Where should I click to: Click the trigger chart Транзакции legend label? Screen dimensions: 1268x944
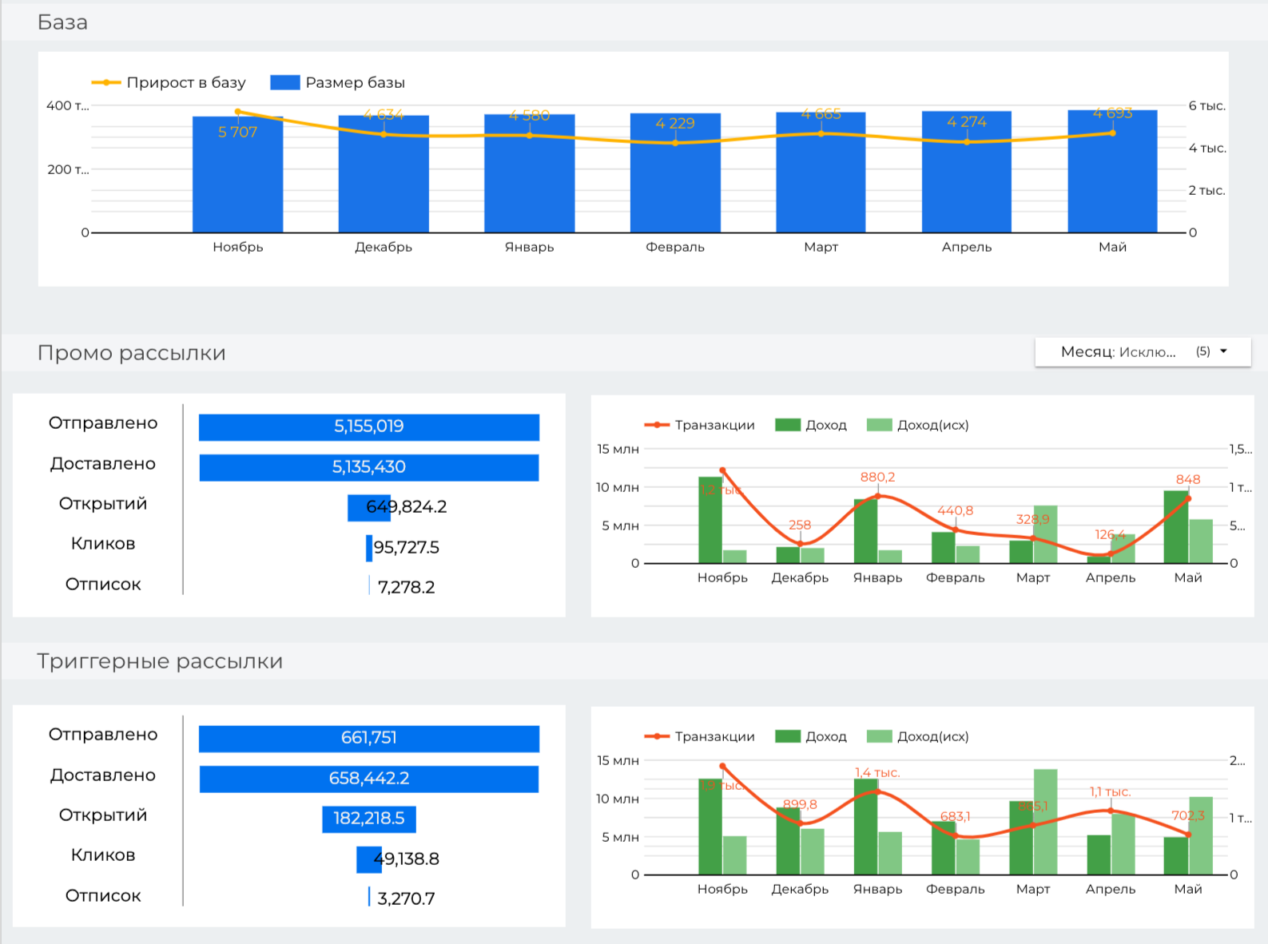click(x=714, y=736)
